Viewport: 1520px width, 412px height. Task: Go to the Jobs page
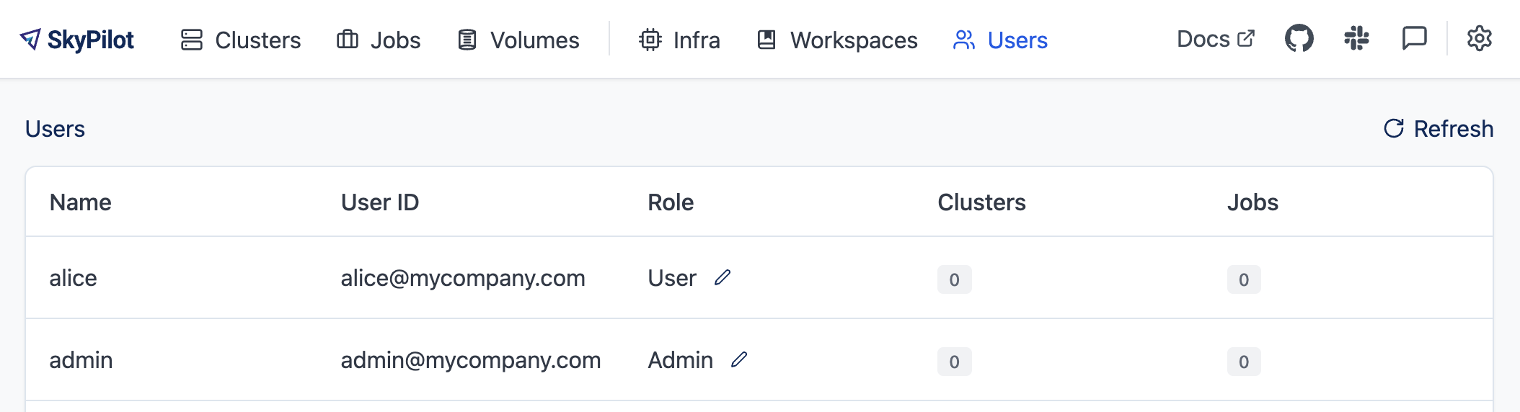coord(379,40)
